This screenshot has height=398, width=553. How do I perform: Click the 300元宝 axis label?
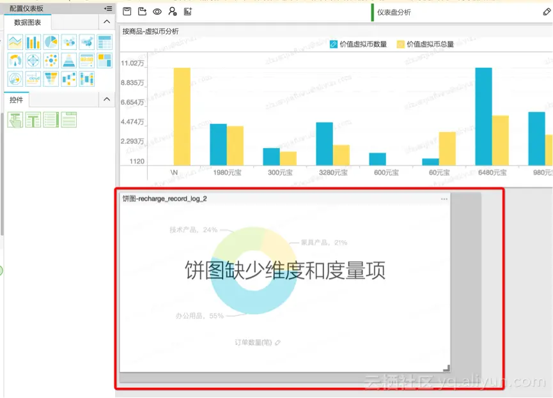click(x=280, y=172)
